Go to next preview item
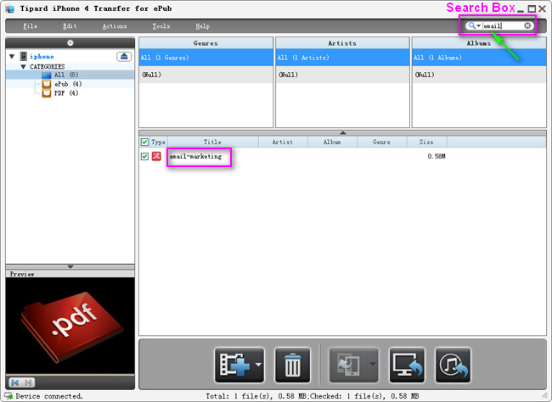This screenshot has height=402, width=552. click(x=29, y=382)
